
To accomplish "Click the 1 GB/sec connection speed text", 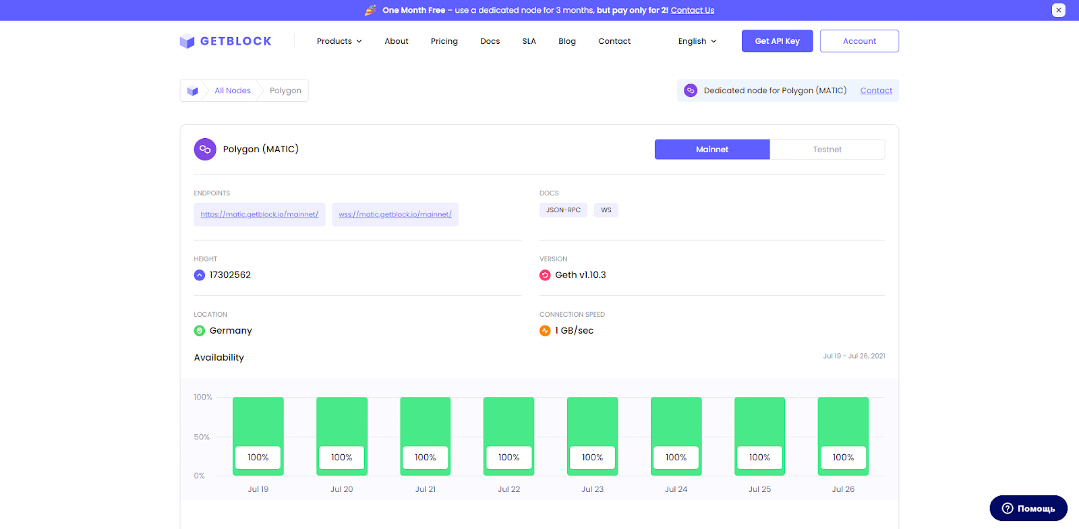I will (575, 331).
